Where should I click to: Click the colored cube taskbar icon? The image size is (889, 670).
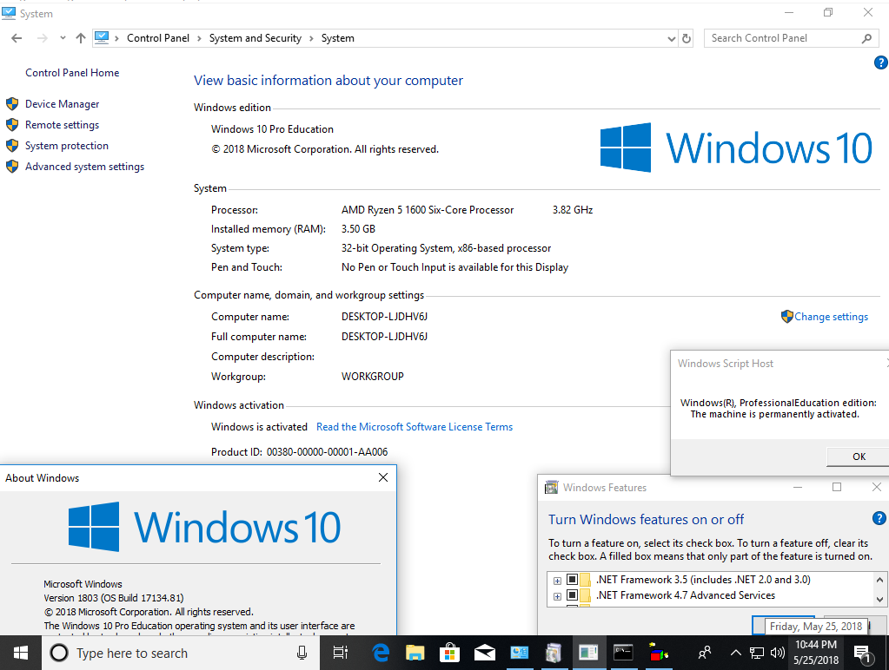click(x=658, y=653)
